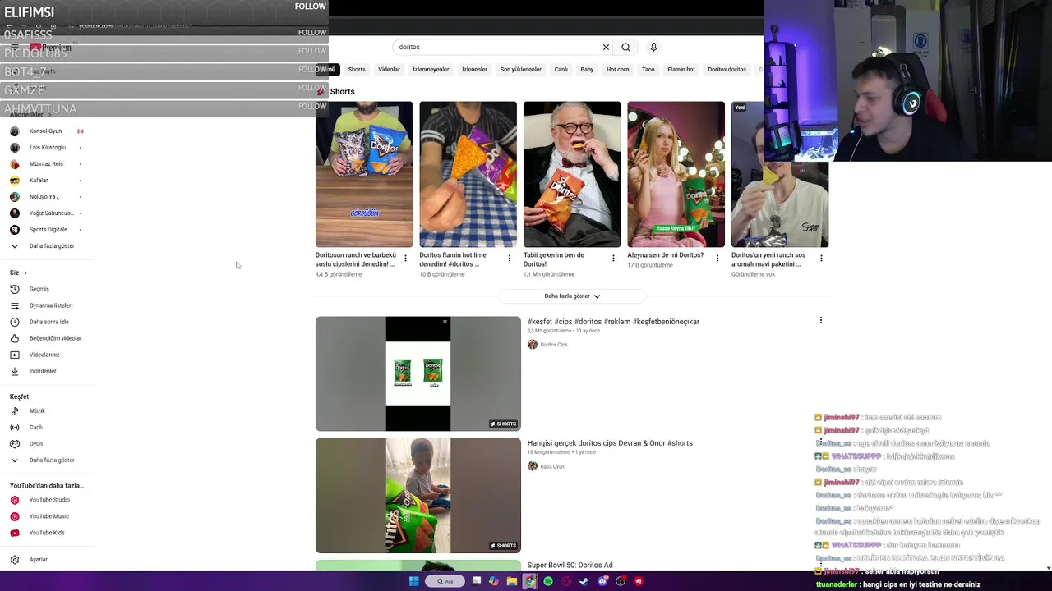Screen dimensions: 1052x591
Task: Select the Taco filter chip
Action: point(648,70)
